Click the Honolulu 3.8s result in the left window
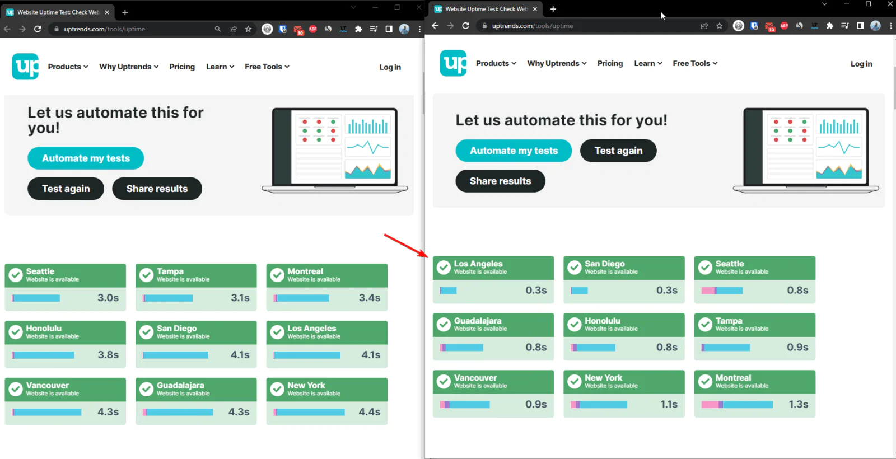Image resolution: width=896 pixels, height=459 pixels. pyautogui.click(x=66, y=344)
